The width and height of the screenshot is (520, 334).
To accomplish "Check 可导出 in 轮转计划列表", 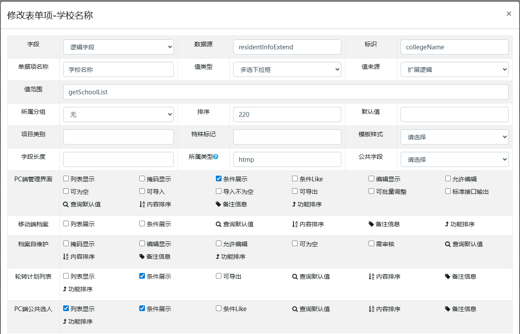I will 218,276.
